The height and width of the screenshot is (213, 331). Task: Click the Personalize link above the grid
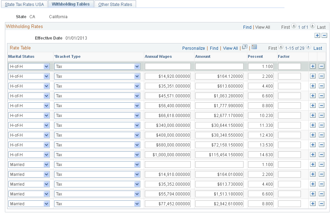tap(193, 48)
